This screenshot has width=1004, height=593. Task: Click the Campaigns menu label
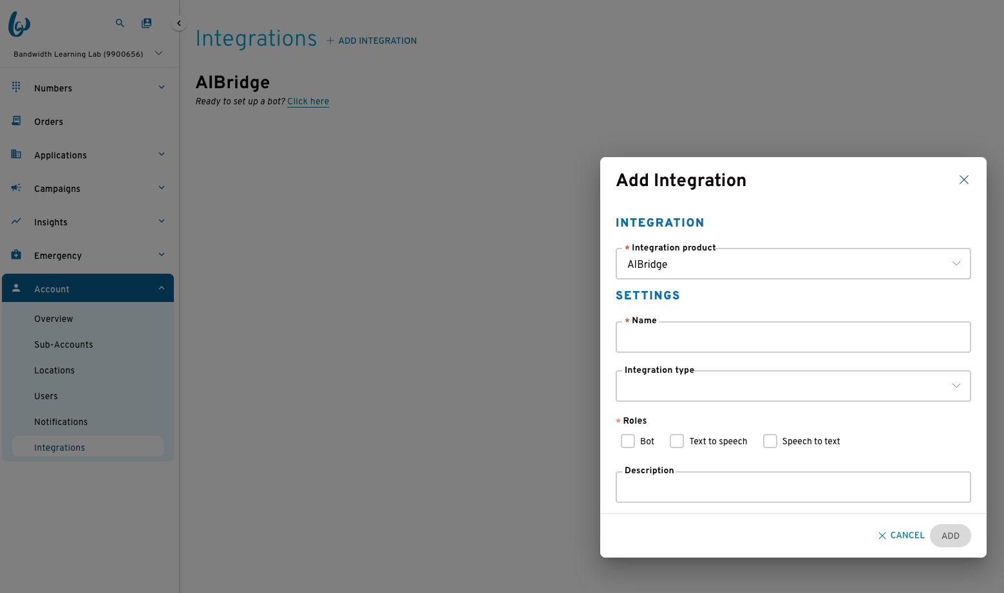click(x=57, y=189)
